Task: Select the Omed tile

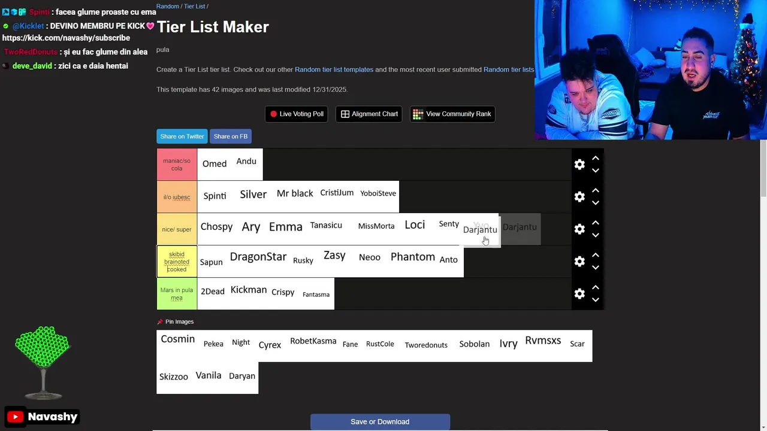Action: (214, 164)
